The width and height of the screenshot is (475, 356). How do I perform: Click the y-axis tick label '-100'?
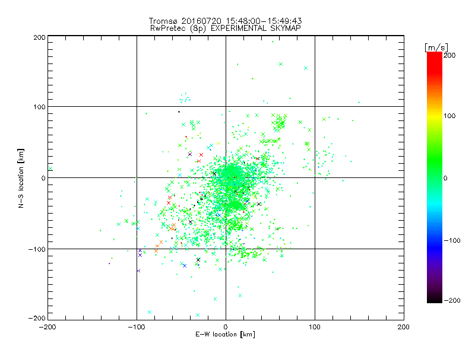pyautogui.click(x=37, y=249)
